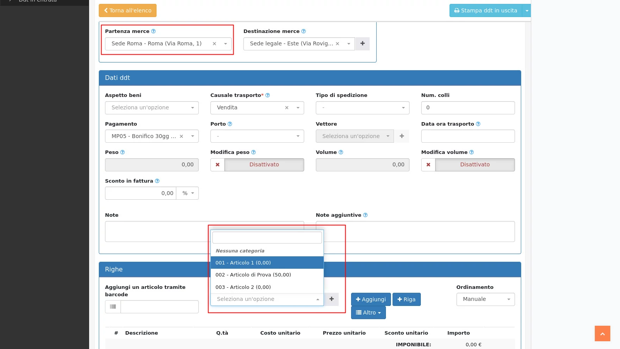Click the barcode icon

[113, 307]
